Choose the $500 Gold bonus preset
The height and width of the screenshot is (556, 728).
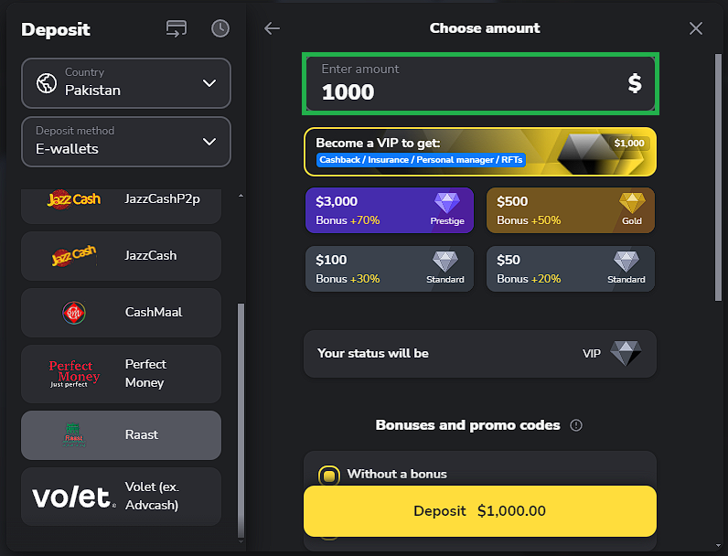[x=571, y=210]
